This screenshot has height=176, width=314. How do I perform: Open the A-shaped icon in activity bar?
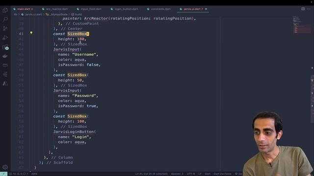(5, 84)
